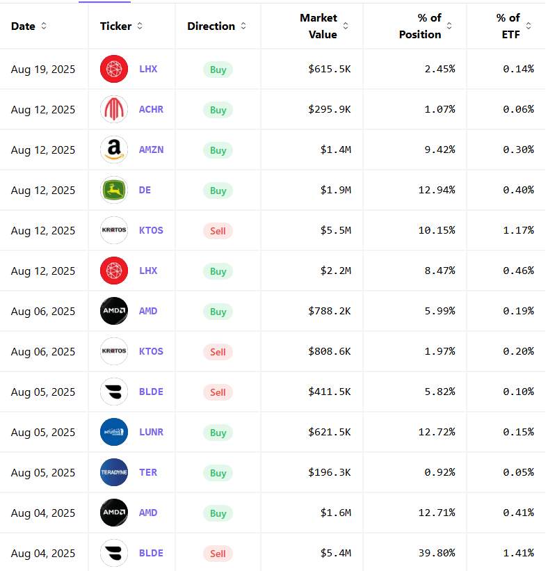548x571 pixels.
Task: Sort by Market Value column arrows
Action: pyautogui.click(x=346, y=26)
